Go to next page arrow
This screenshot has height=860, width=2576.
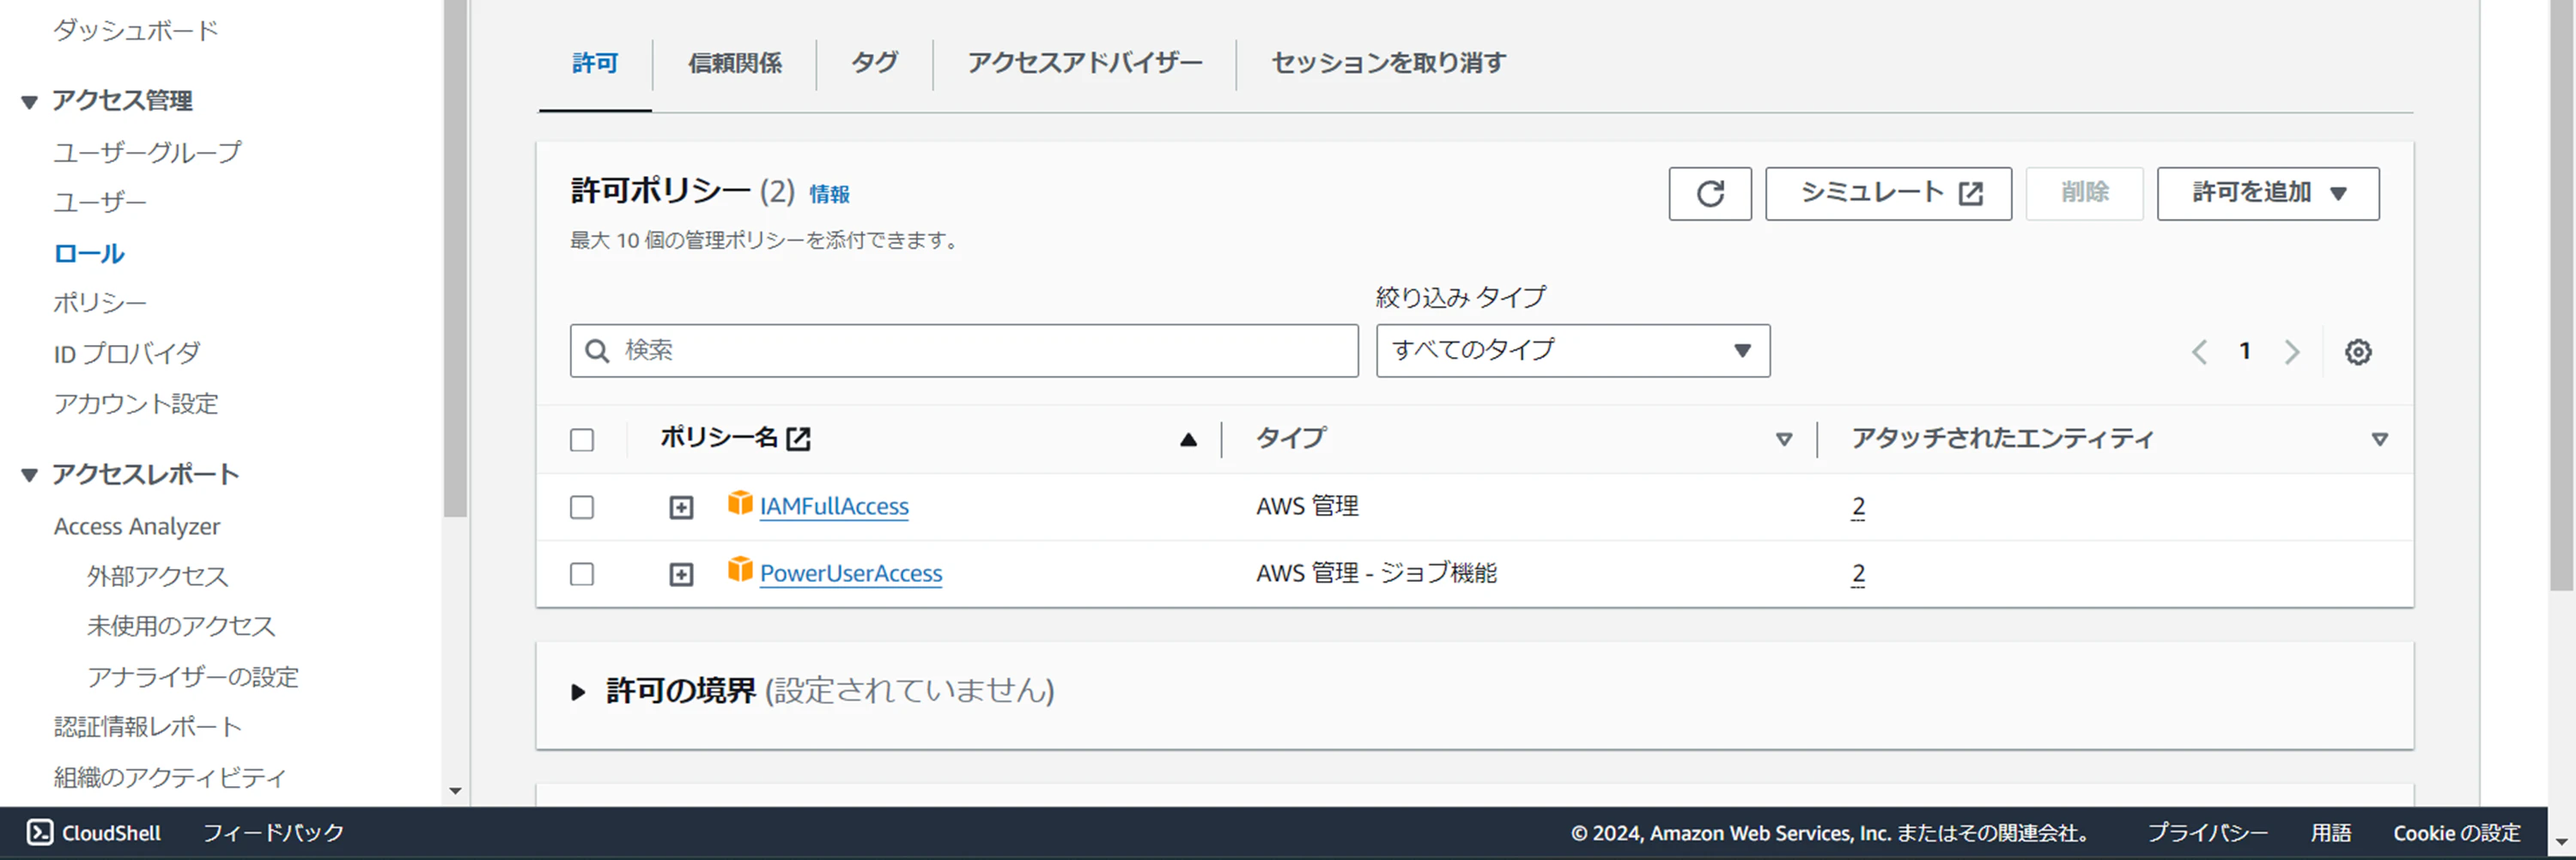[2291, 352]
